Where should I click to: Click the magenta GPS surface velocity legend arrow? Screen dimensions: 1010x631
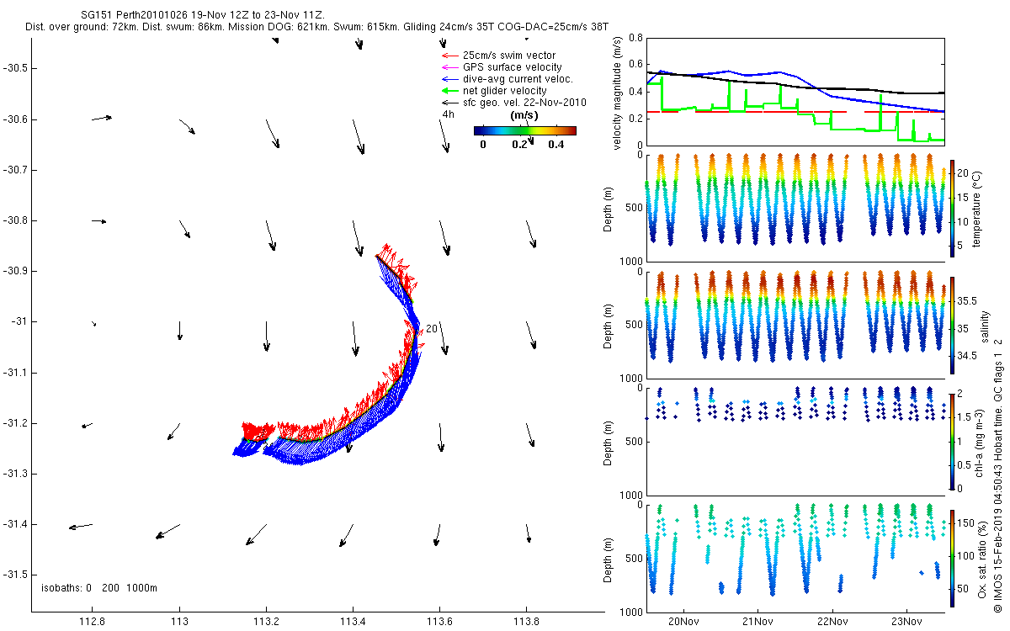point(449,67)
